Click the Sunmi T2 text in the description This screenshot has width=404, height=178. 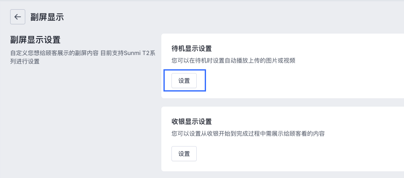[x=136, y=53]
